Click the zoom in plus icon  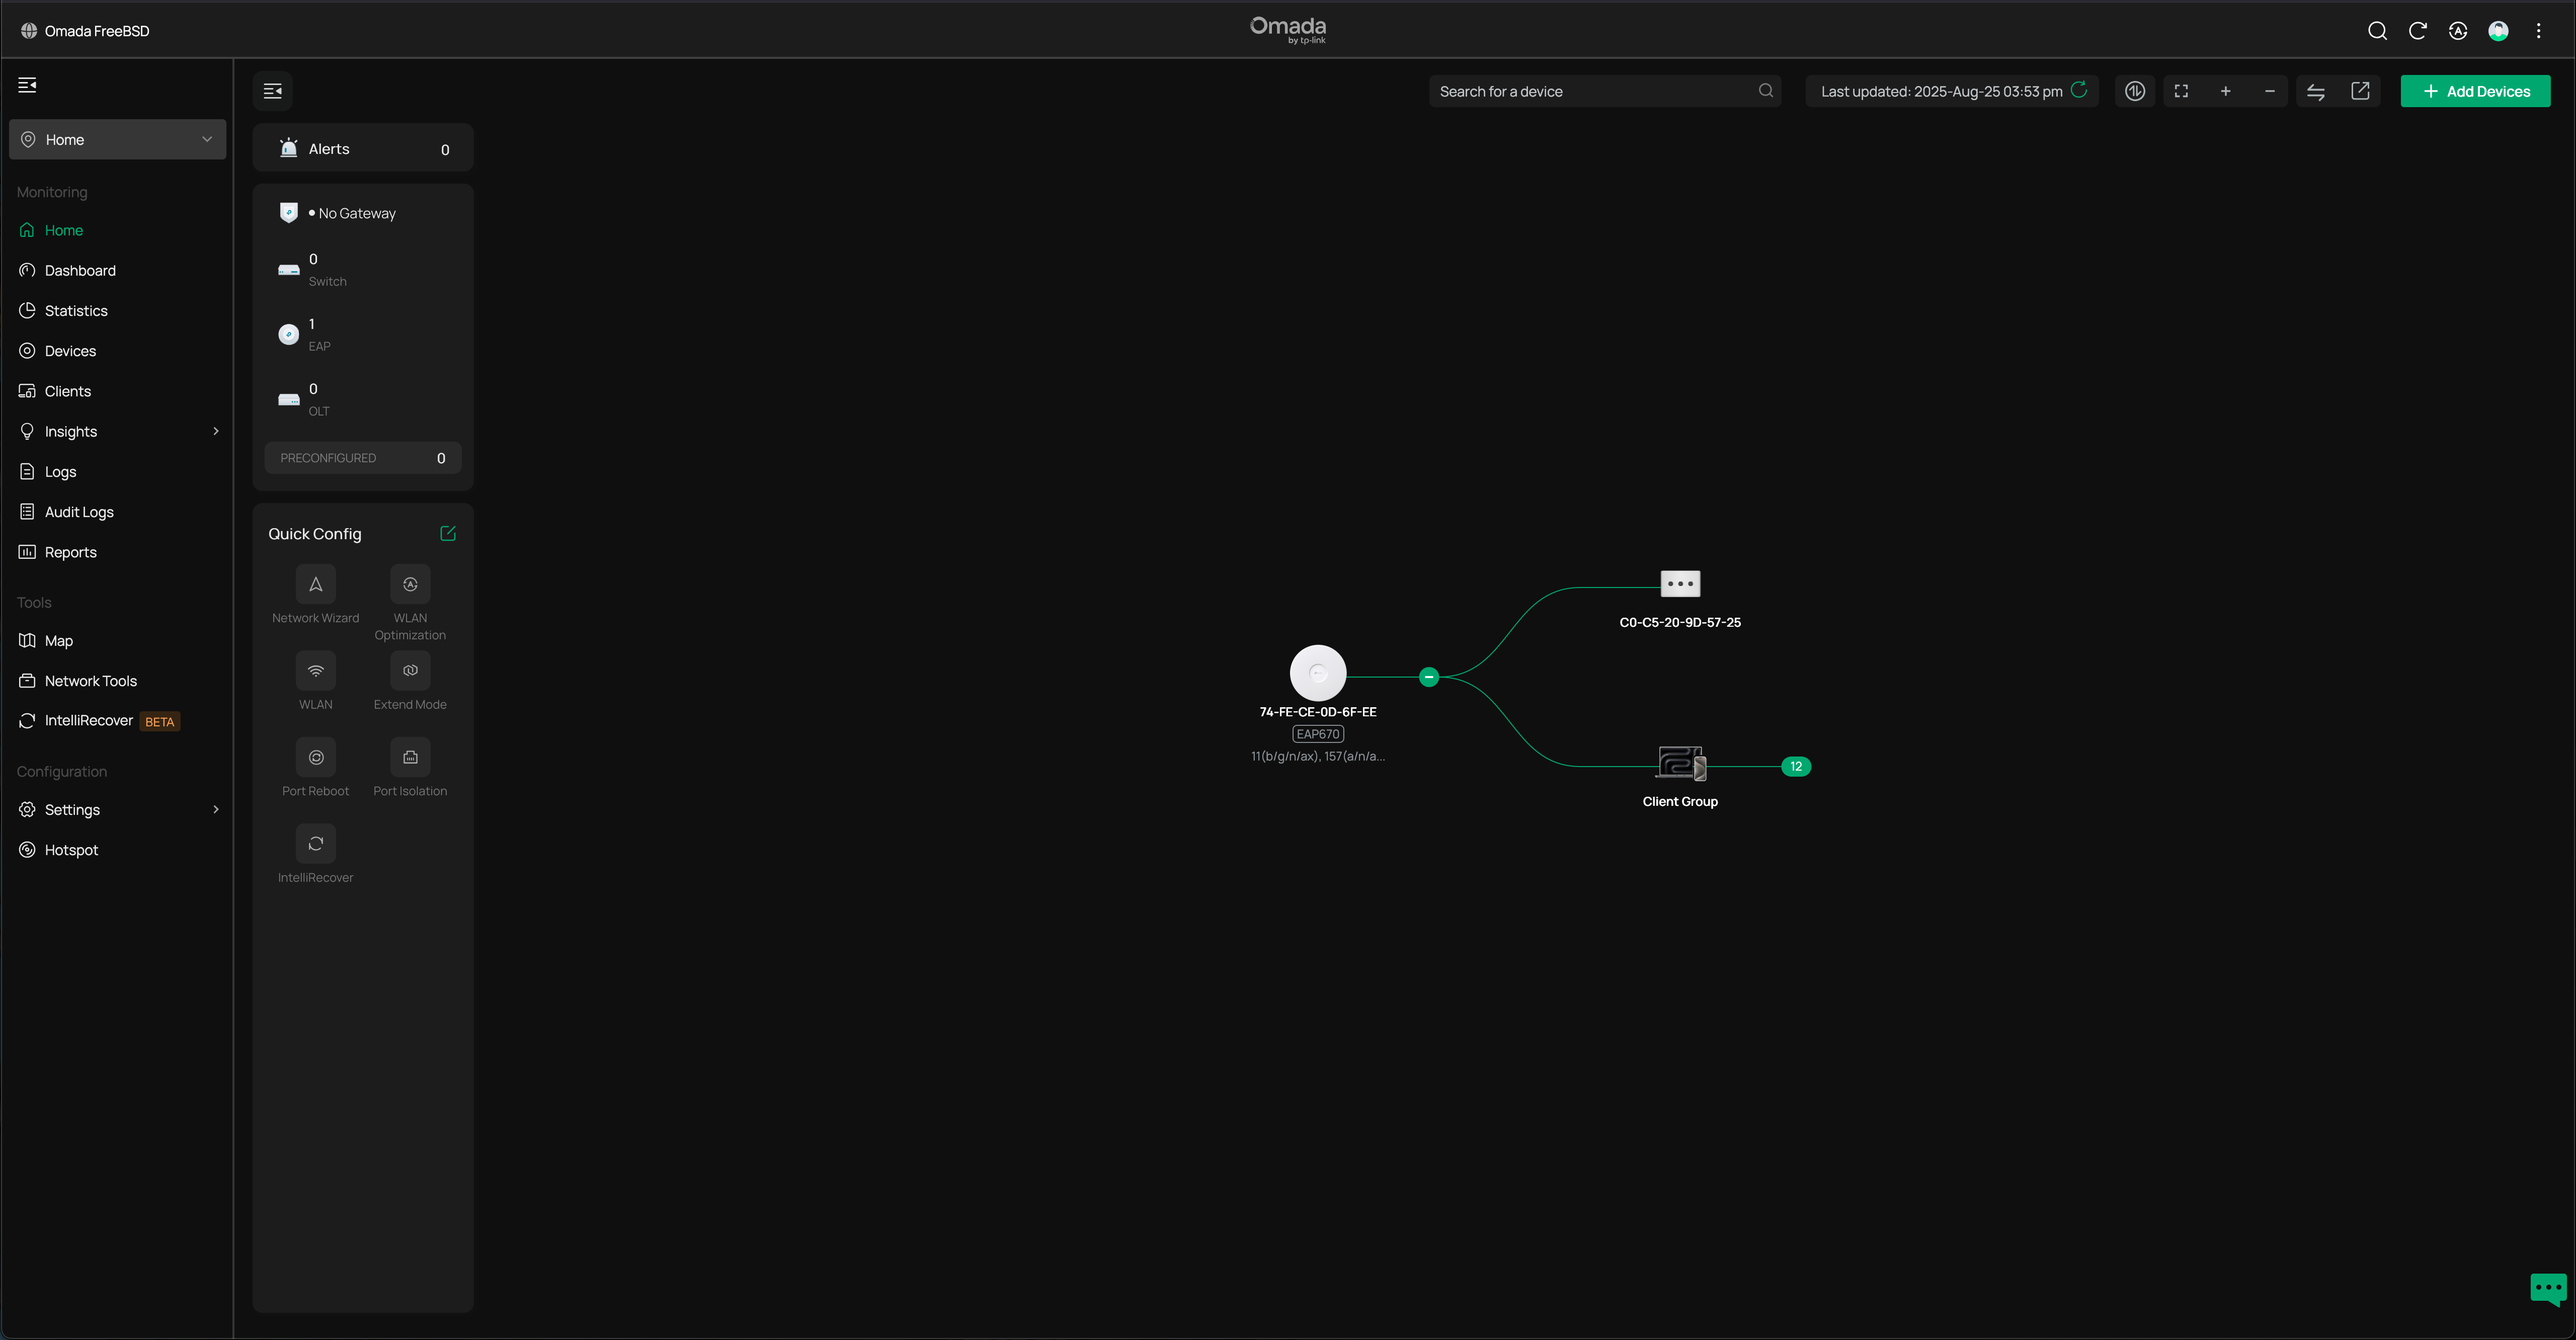(x=2225, y=91)
